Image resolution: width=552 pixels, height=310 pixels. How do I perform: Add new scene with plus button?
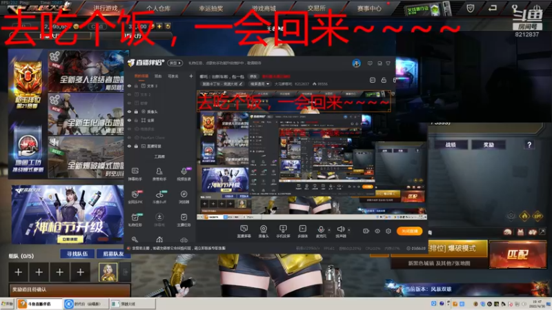191,76
